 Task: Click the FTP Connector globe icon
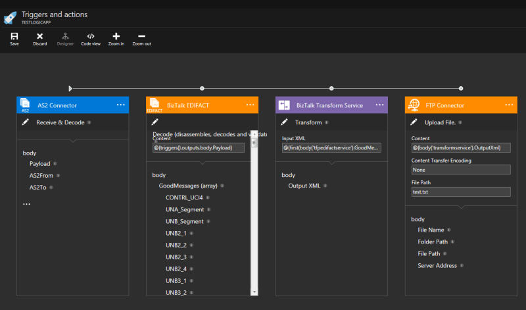pyautogui.click(x=414, y=105)
